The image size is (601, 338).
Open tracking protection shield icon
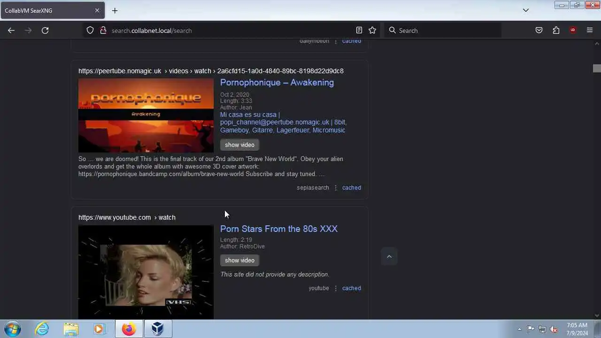[x=90, y=31]
